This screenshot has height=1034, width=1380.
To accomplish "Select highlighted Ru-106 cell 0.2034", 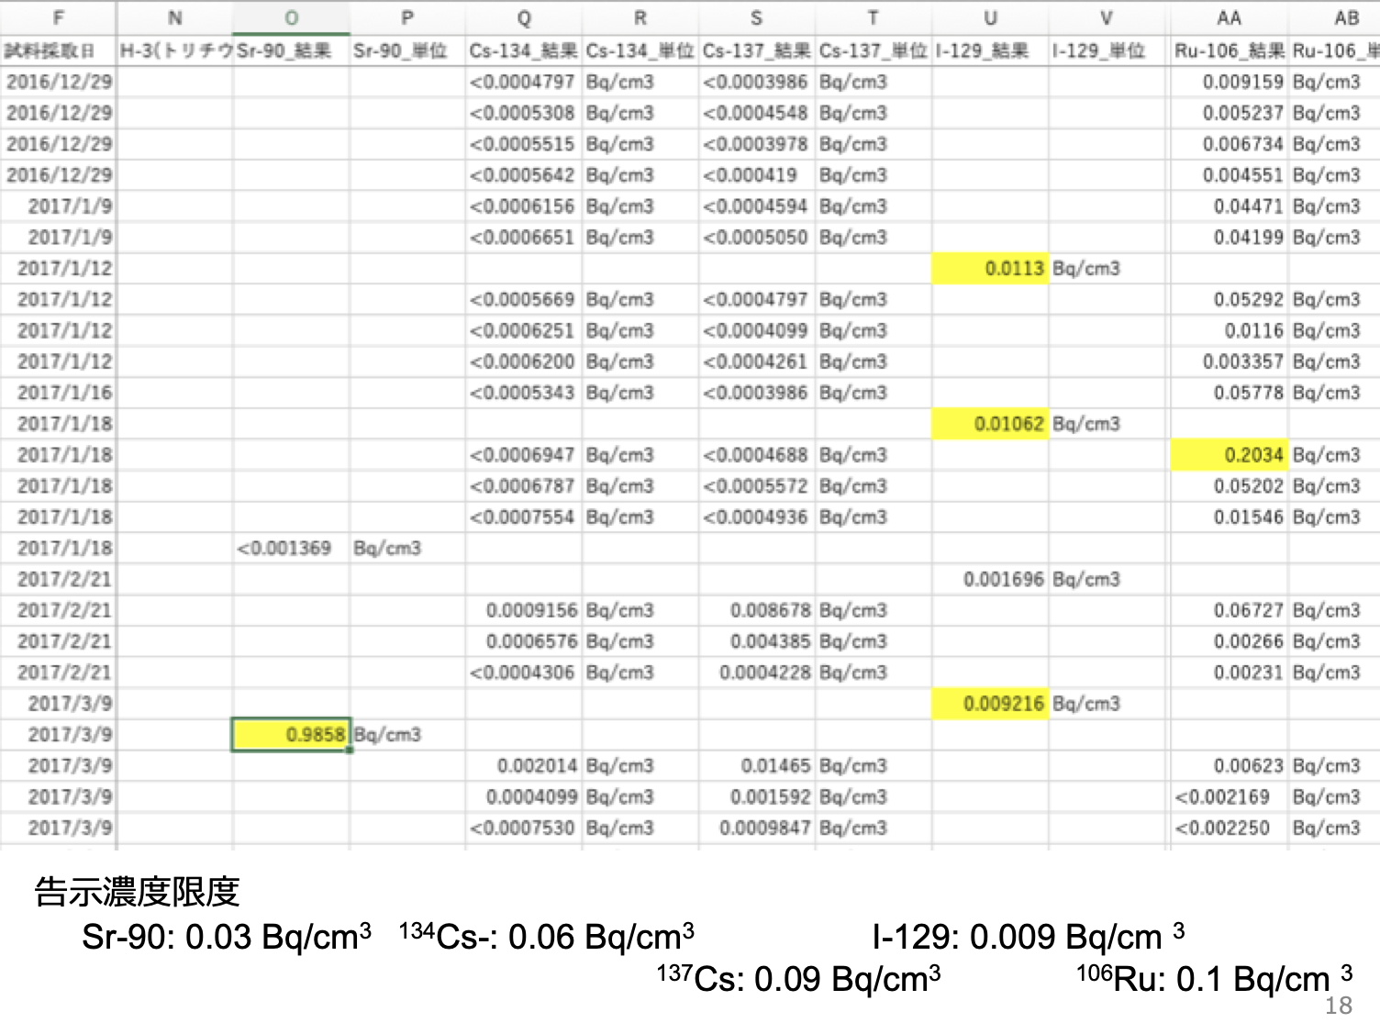I will click(1229, 455).
